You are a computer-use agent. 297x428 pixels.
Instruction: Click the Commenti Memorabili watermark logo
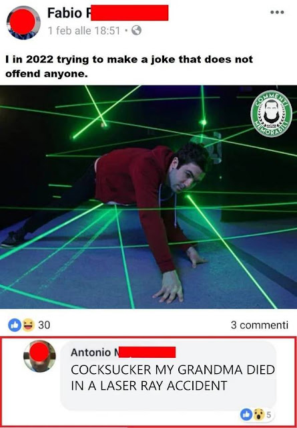tap(271, 114)
